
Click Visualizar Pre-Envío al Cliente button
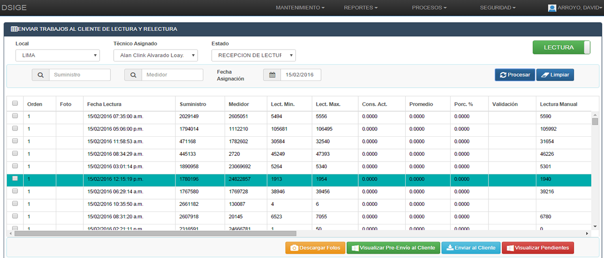(x=393, y=248)
